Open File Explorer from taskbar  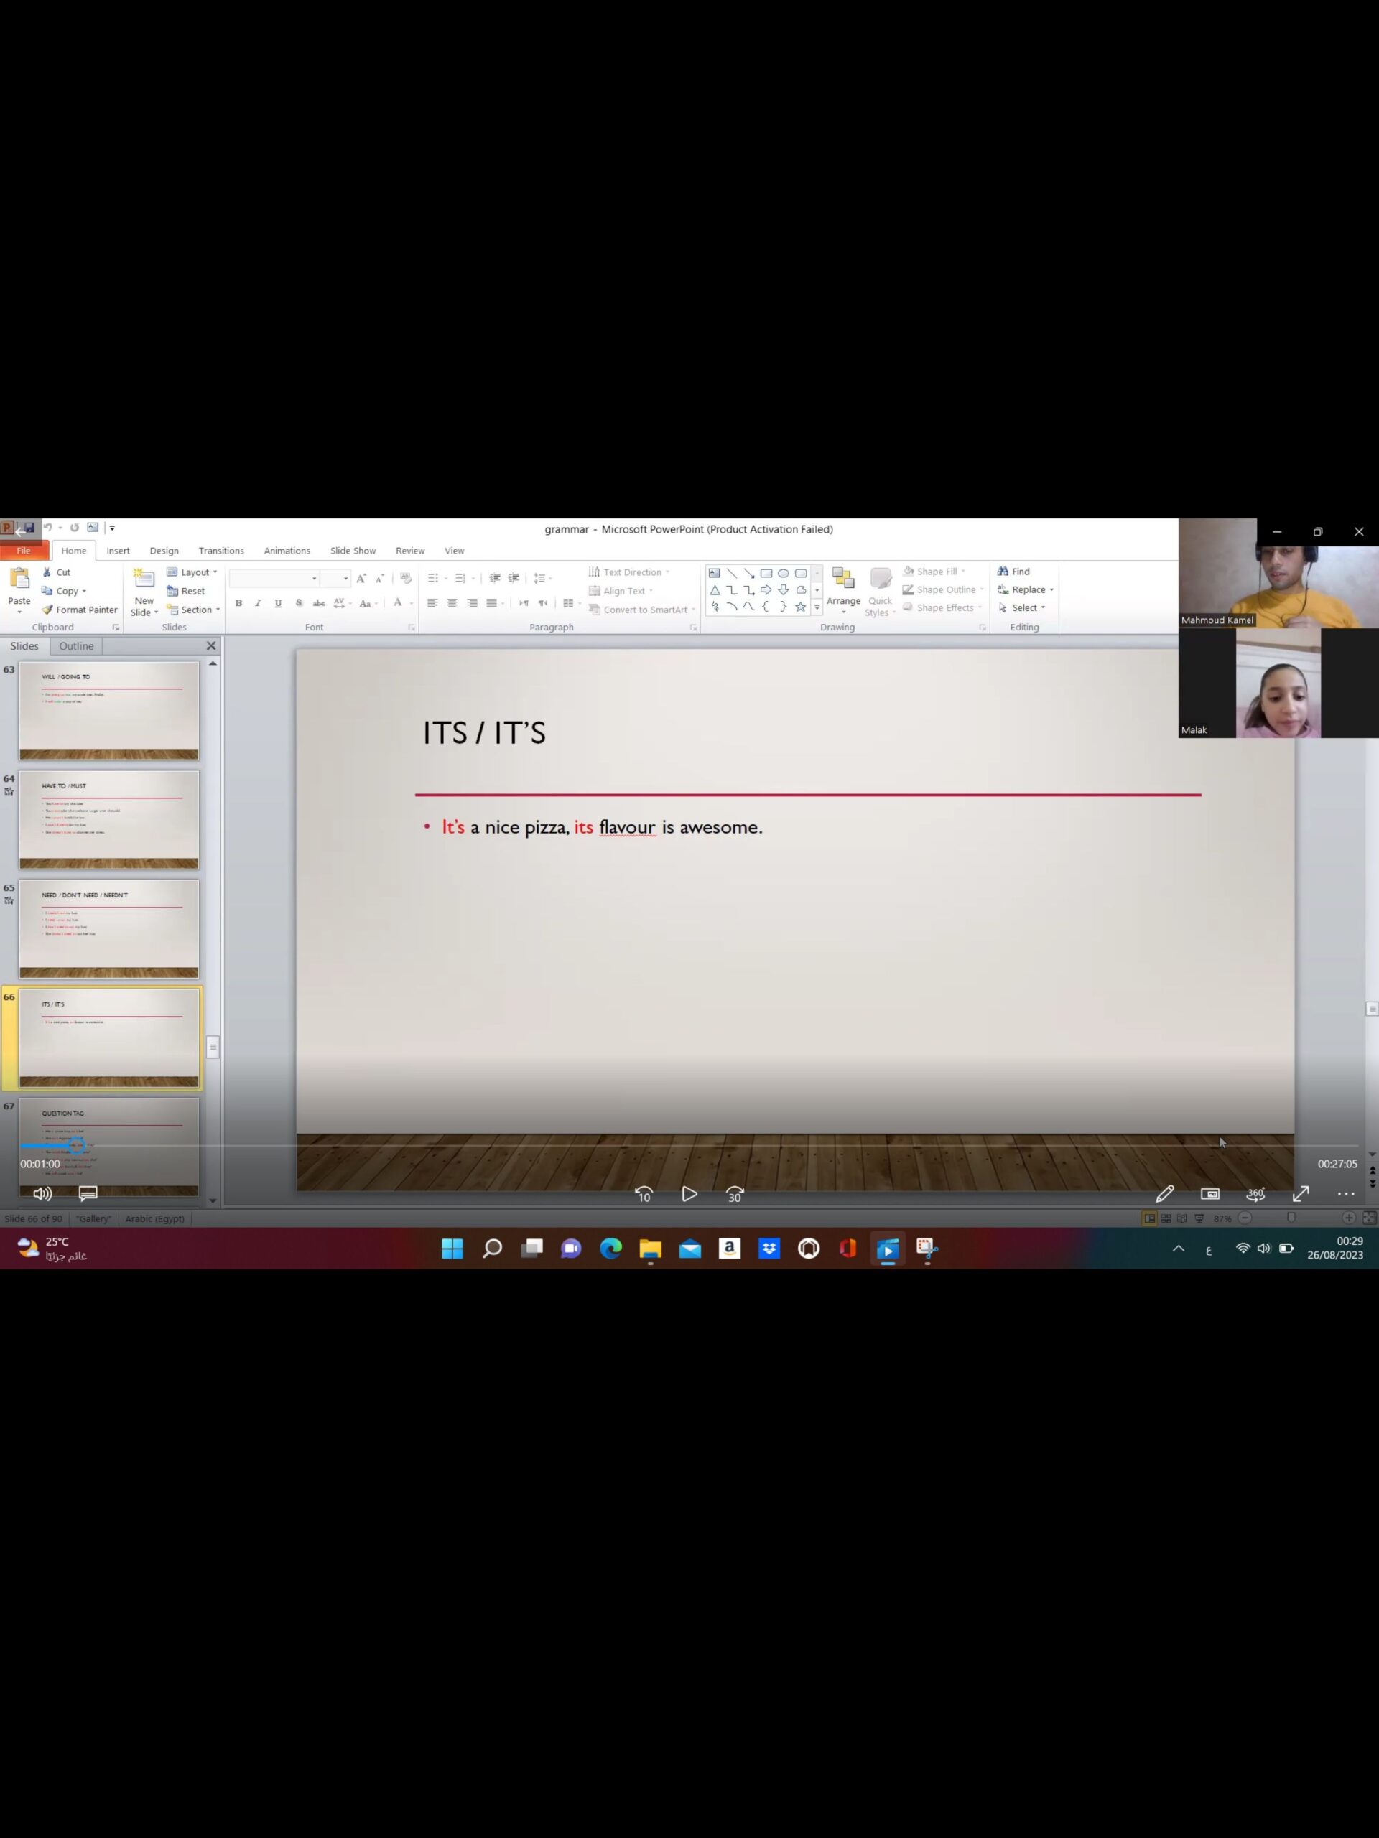[x=650, y=1248]
